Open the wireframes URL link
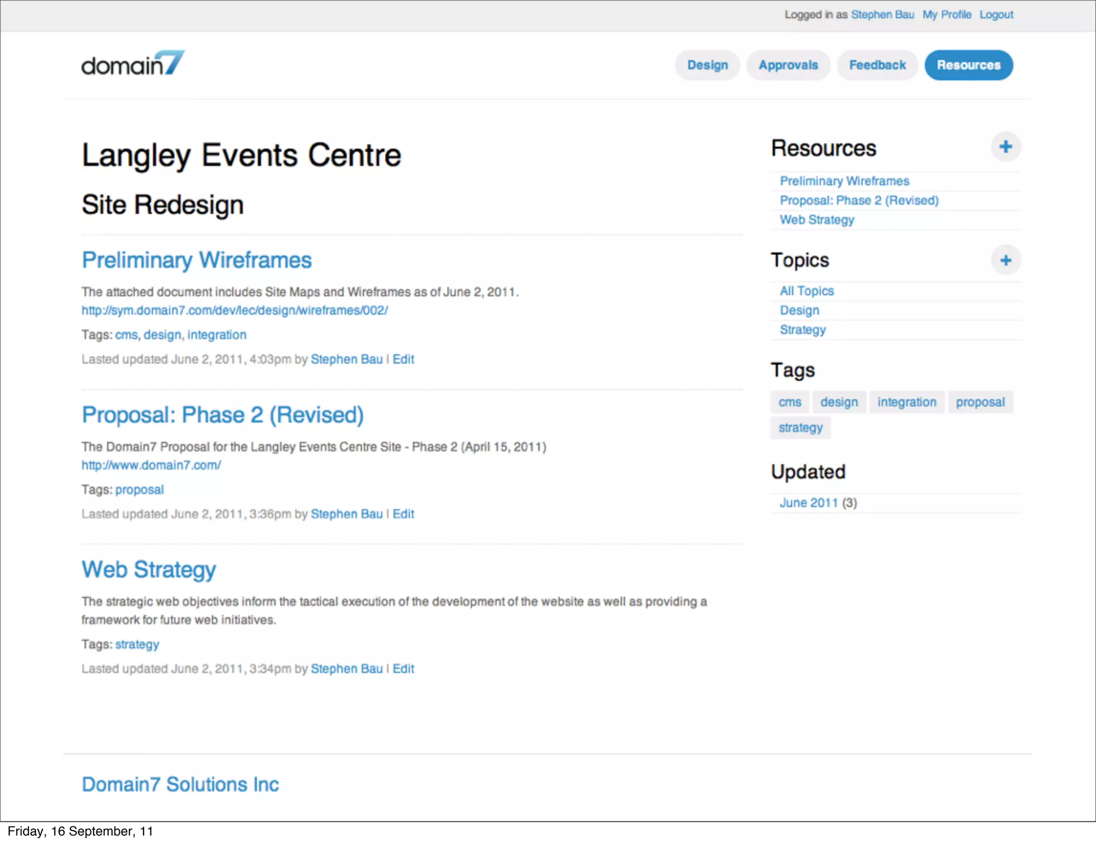 (x=234, y=310)
